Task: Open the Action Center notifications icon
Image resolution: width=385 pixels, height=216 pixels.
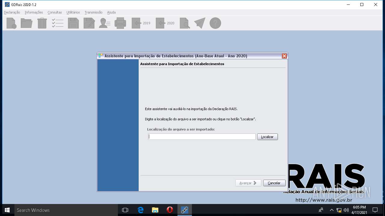Action: click(375, 210)
